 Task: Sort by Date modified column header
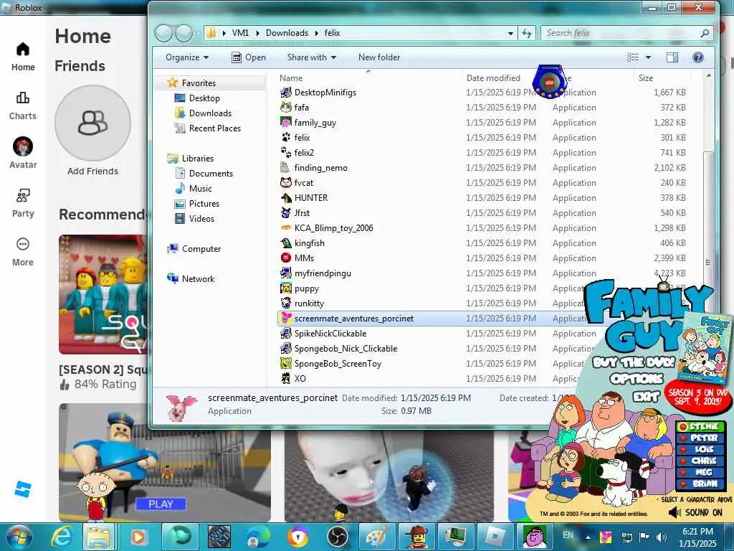[493, 77]
